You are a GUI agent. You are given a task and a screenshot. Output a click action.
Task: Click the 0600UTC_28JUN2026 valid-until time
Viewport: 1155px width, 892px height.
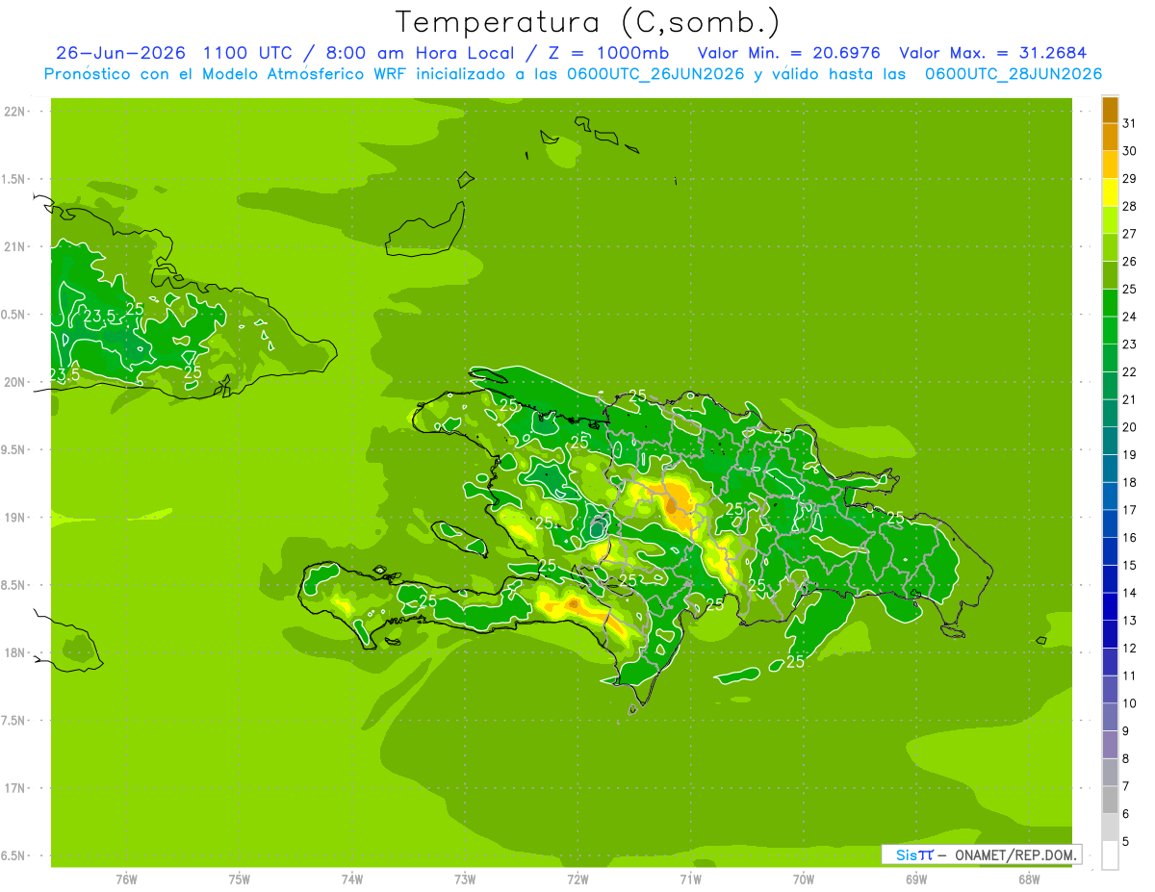click(x=1014, y=74)
